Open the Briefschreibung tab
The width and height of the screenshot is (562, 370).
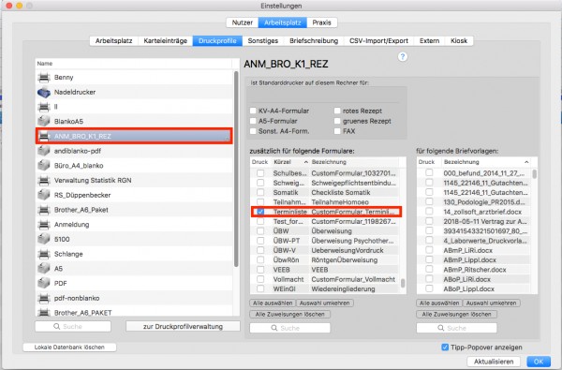tap(314, 41)
